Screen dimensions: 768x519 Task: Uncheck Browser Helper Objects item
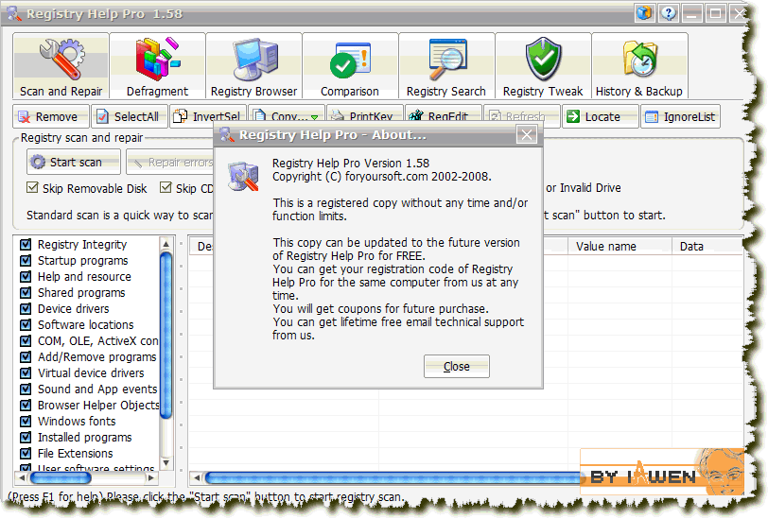point(26,406)
